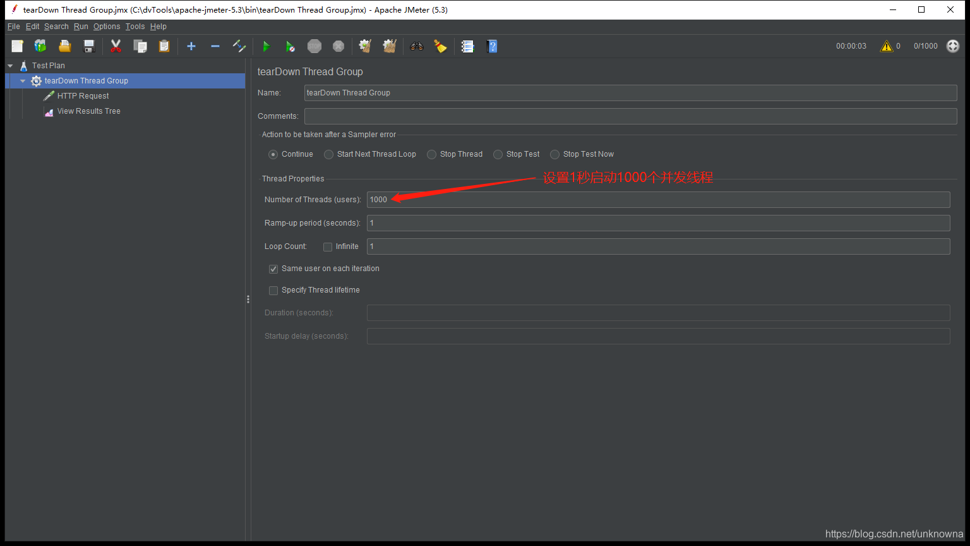Click the Cut scissors icon

coord(116,46)
